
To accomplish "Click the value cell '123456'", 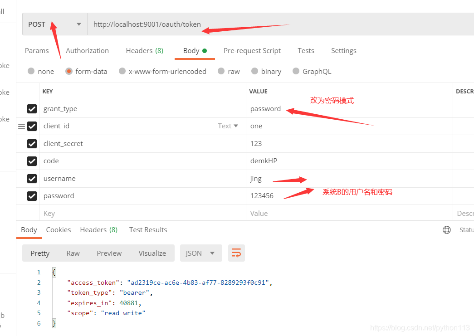I will tap(349, 196).
